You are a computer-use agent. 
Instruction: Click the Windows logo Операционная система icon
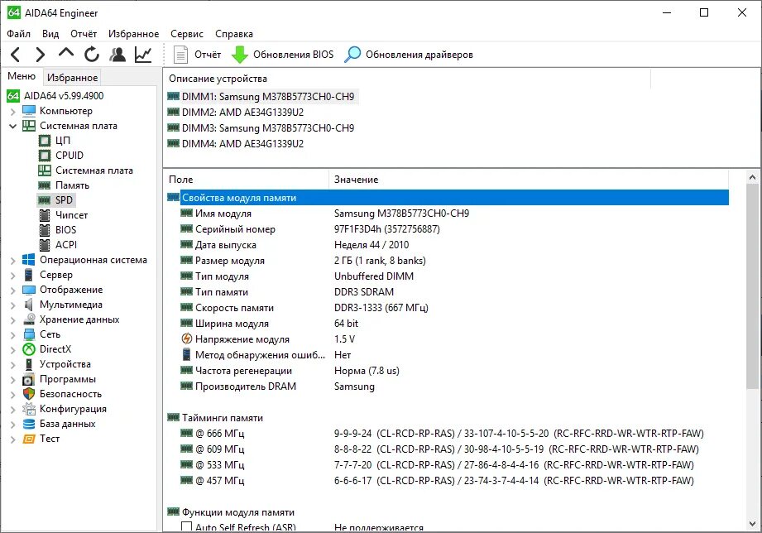[29, 260]
